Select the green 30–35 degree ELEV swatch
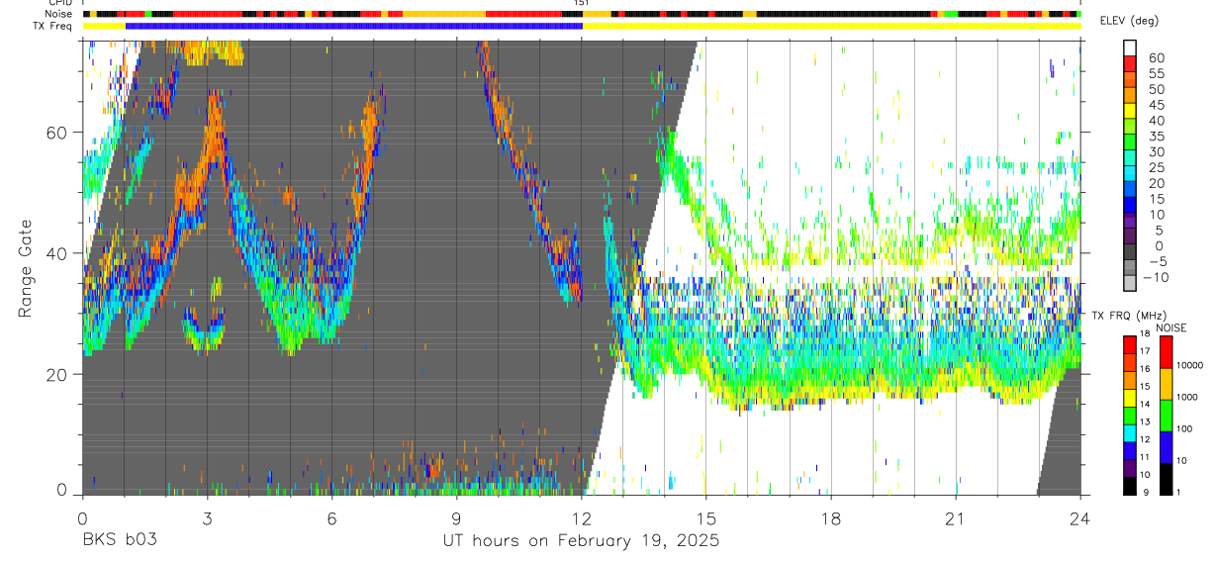 1130,143
